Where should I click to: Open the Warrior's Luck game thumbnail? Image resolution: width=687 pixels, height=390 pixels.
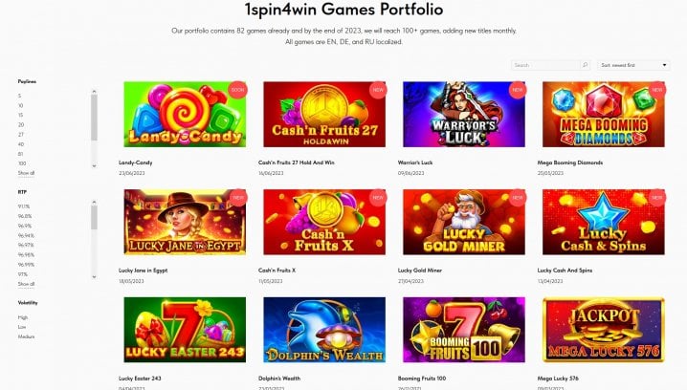click(x=464, y=115)
